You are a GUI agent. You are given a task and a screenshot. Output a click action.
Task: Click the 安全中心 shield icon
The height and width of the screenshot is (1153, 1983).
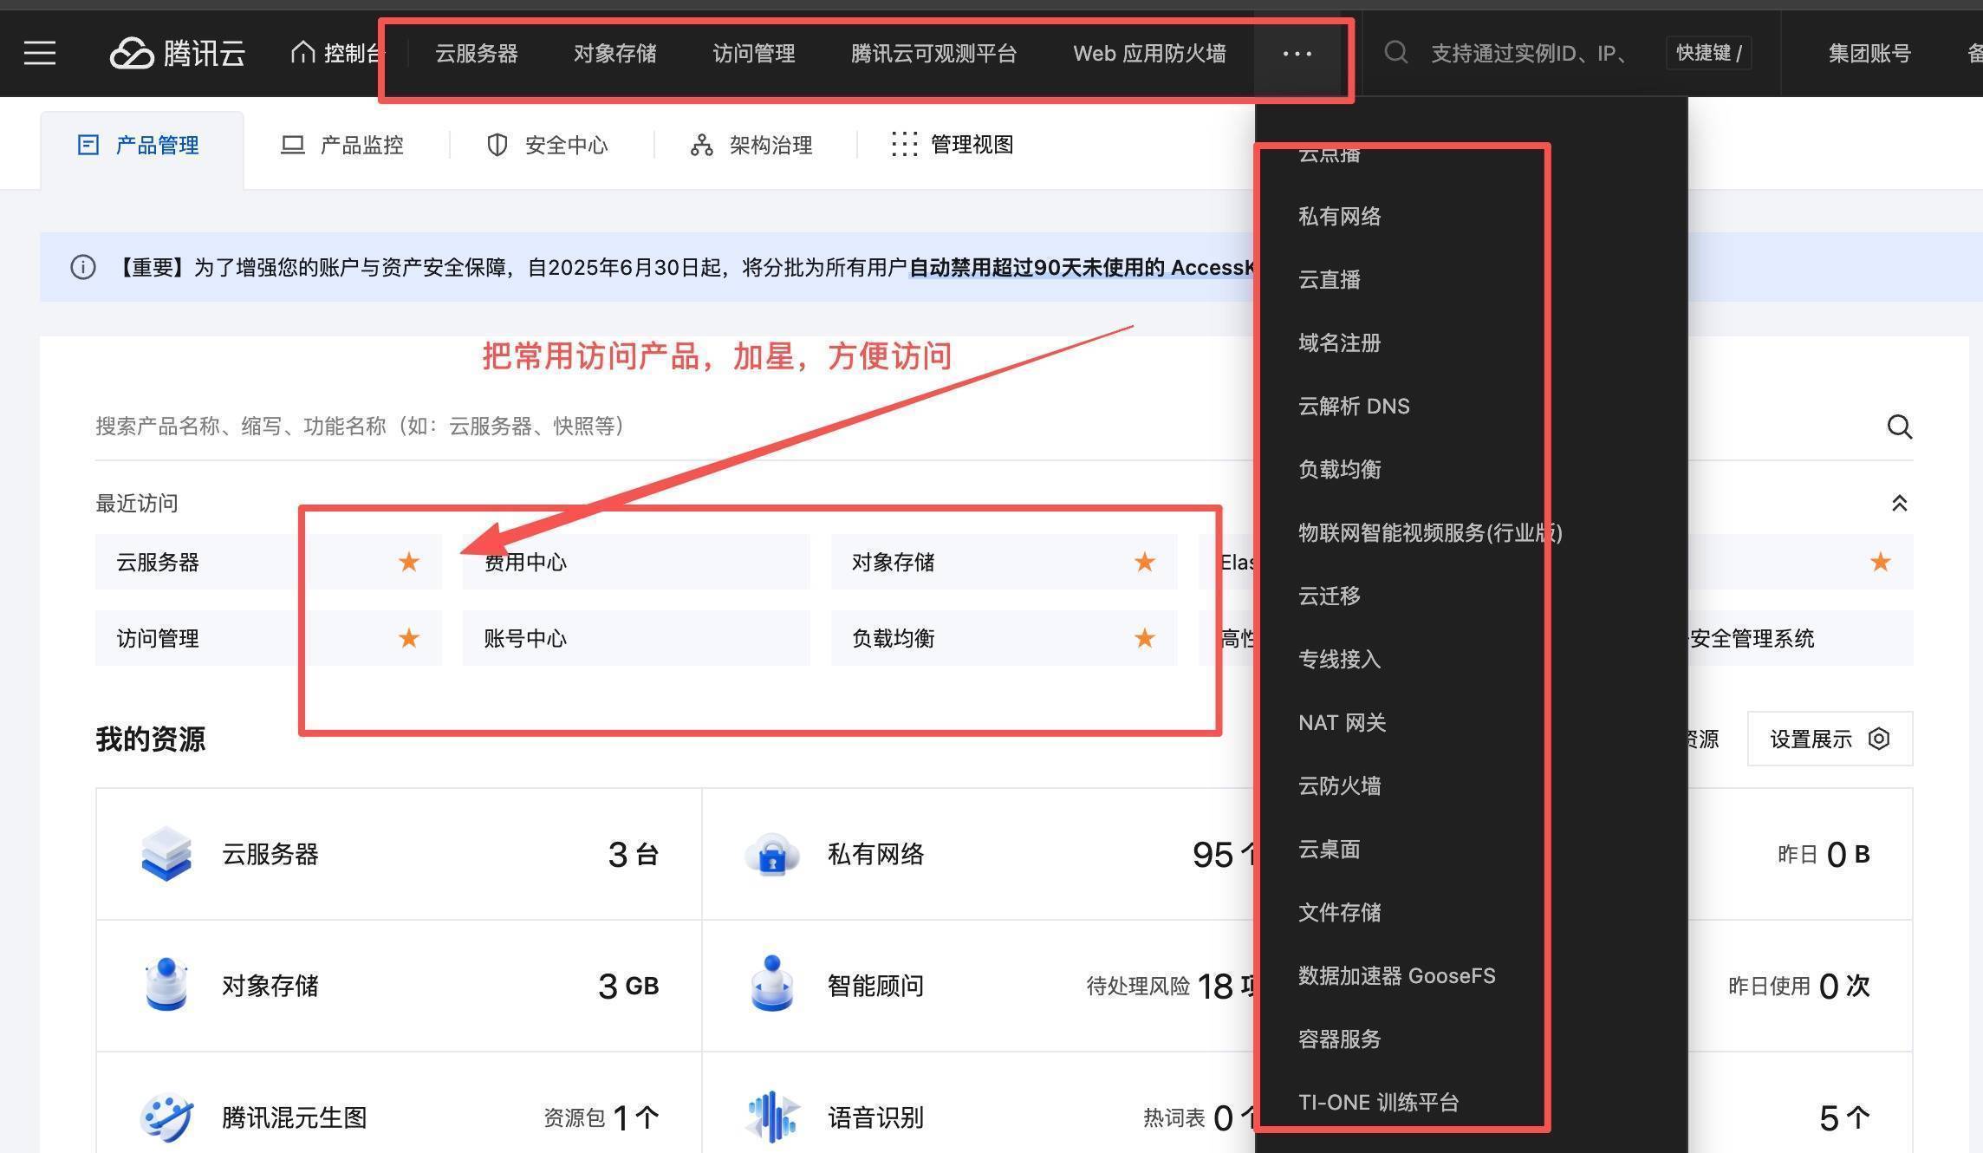[x=497, y=145]
